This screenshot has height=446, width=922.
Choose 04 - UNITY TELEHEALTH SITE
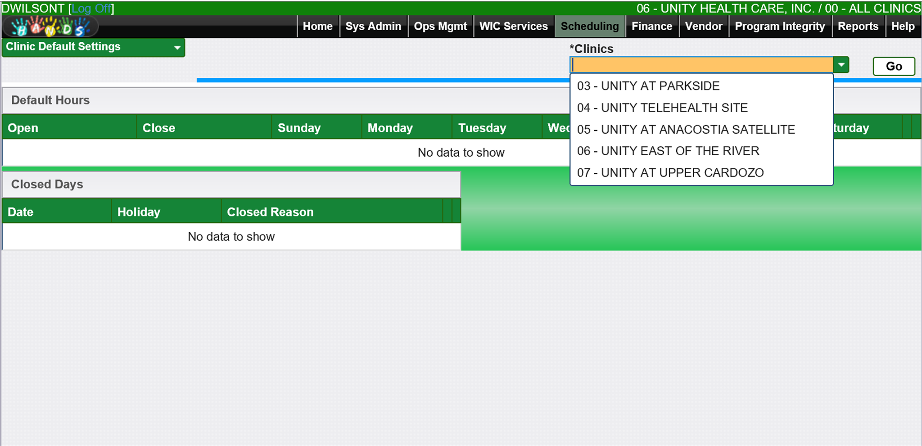[662, 108]
